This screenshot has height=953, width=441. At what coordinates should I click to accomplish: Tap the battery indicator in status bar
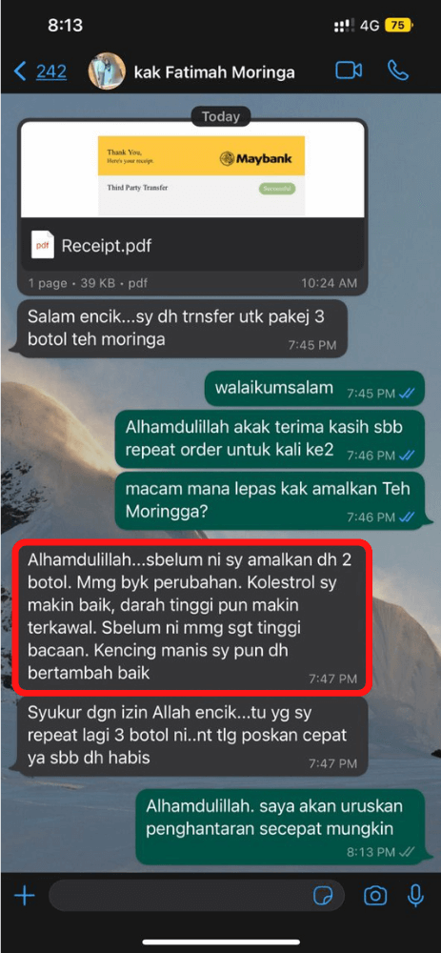399,25
